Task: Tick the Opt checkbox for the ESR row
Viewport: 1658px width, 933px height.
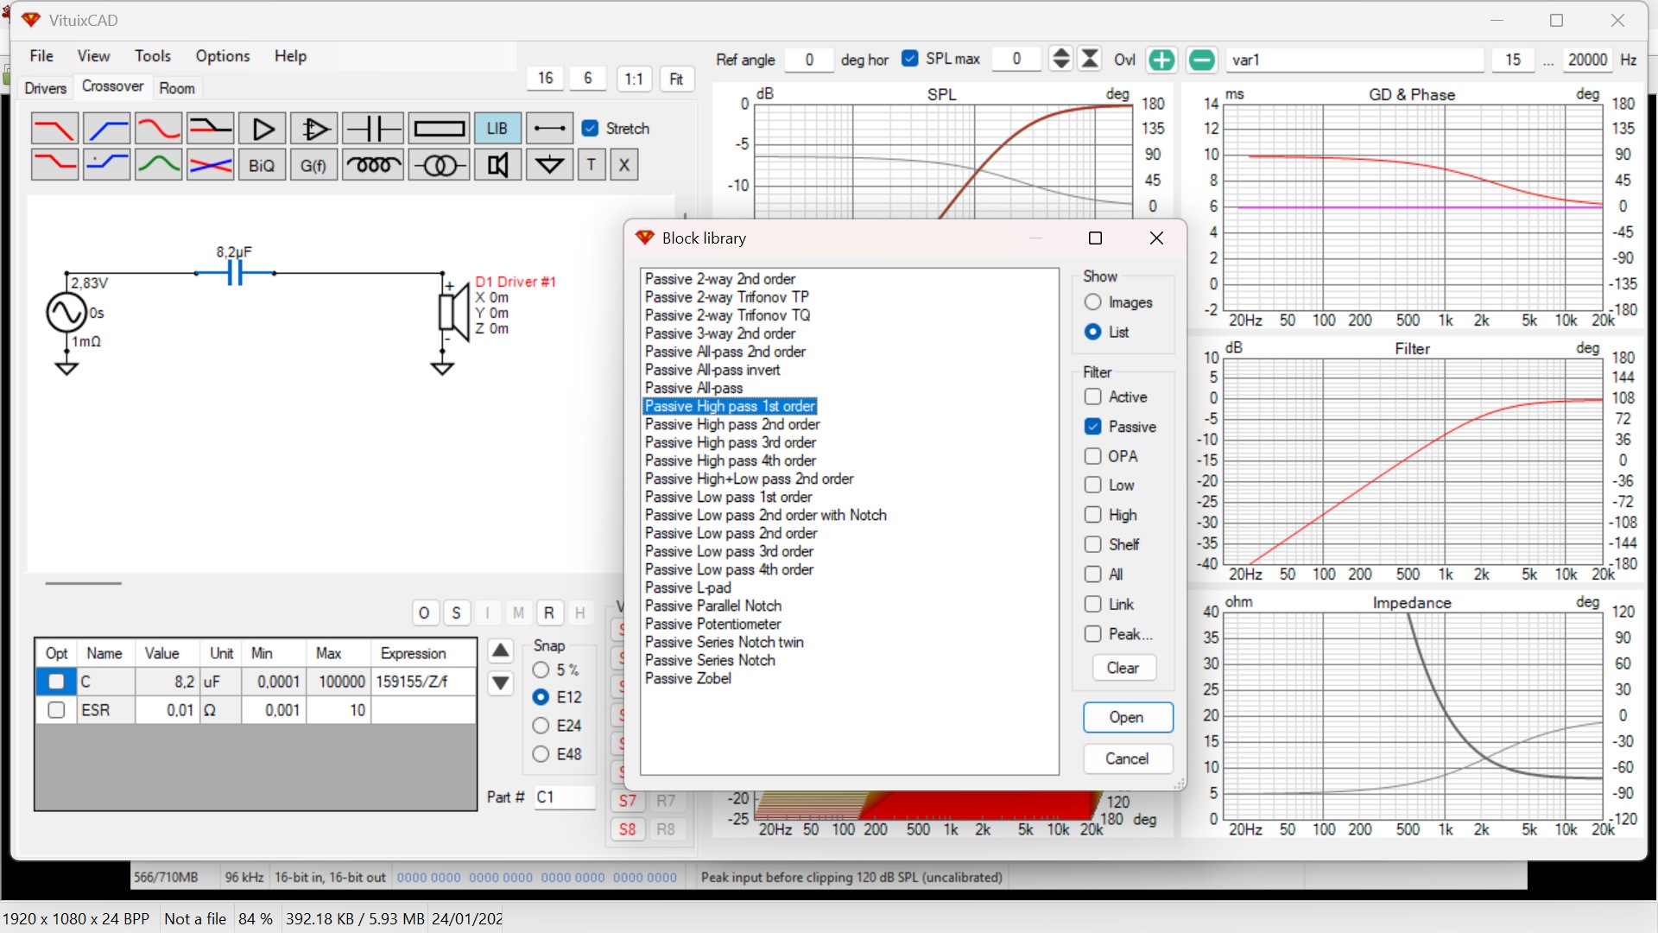Action: click(56, 710)
